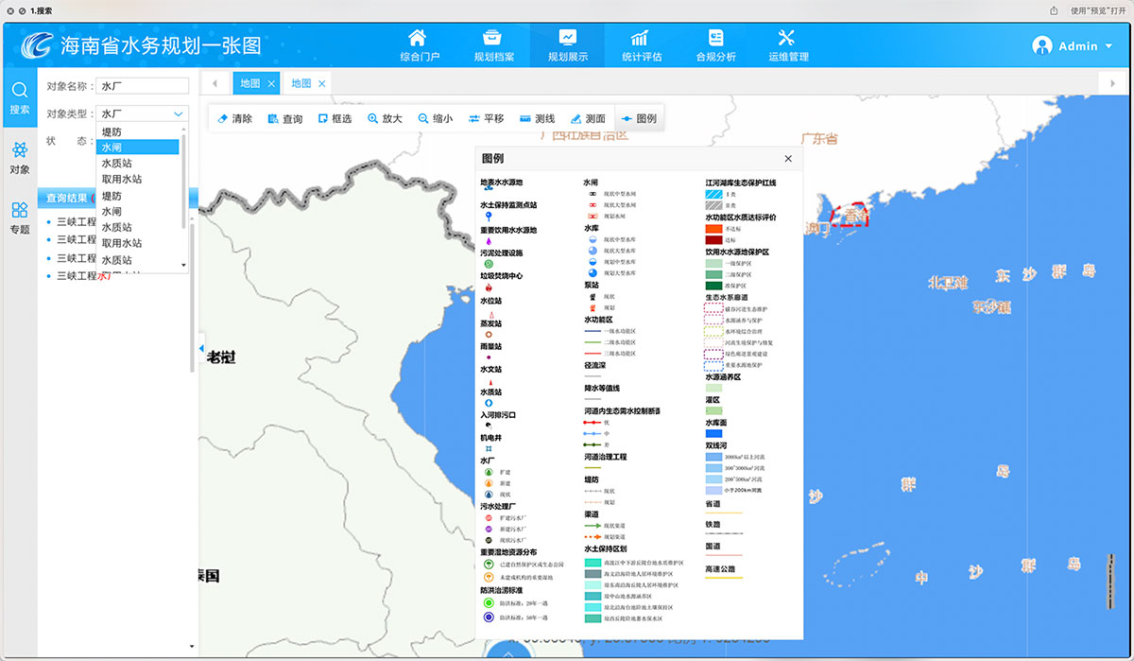This screenshot has width=1134, height=661.
Task: Open 统计评估 in top navigation
Action: click(642, 45)
